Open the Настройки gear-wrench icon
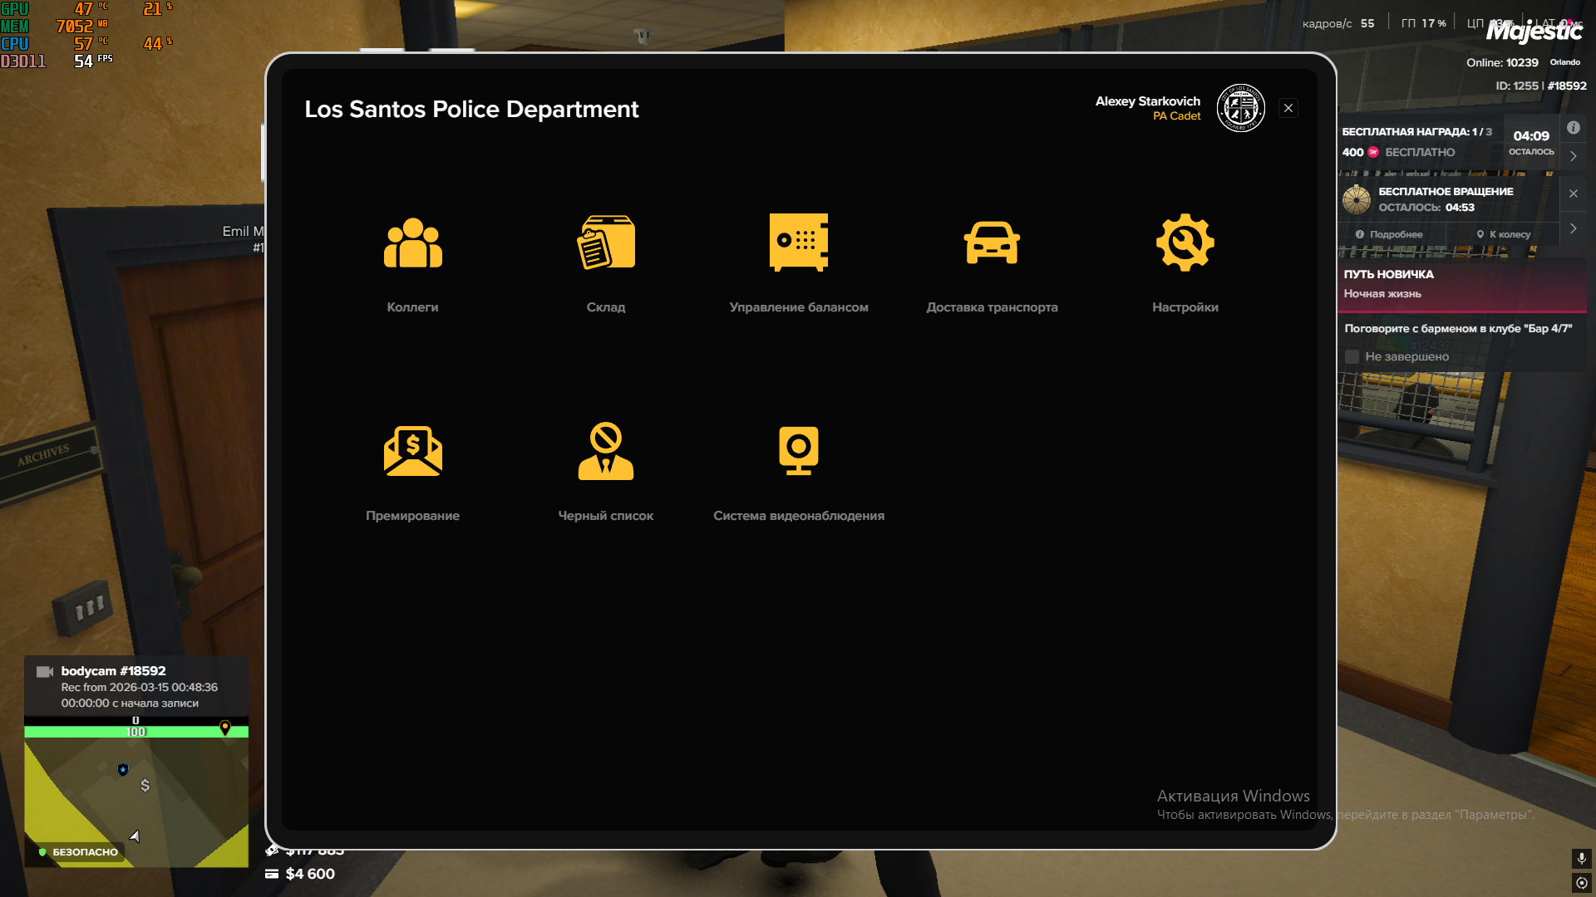This screenshot has height=897, width=1596. click(1185, 243)
